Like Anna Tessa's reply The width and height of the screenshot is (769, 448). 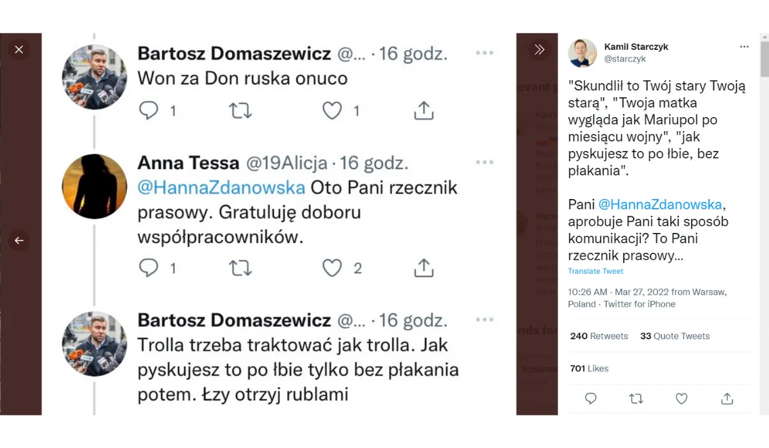332,268
